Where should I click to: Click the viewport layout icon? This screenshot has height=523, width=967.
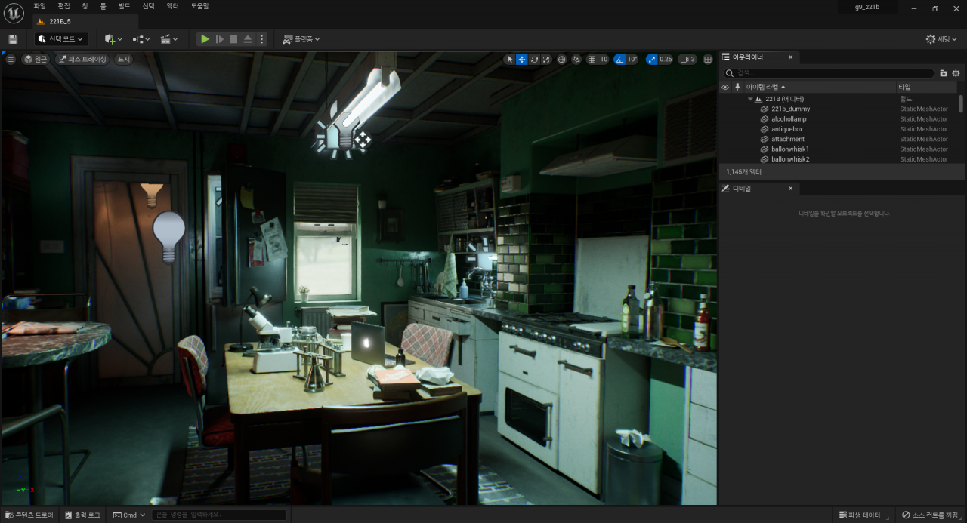tap(708, 60)
